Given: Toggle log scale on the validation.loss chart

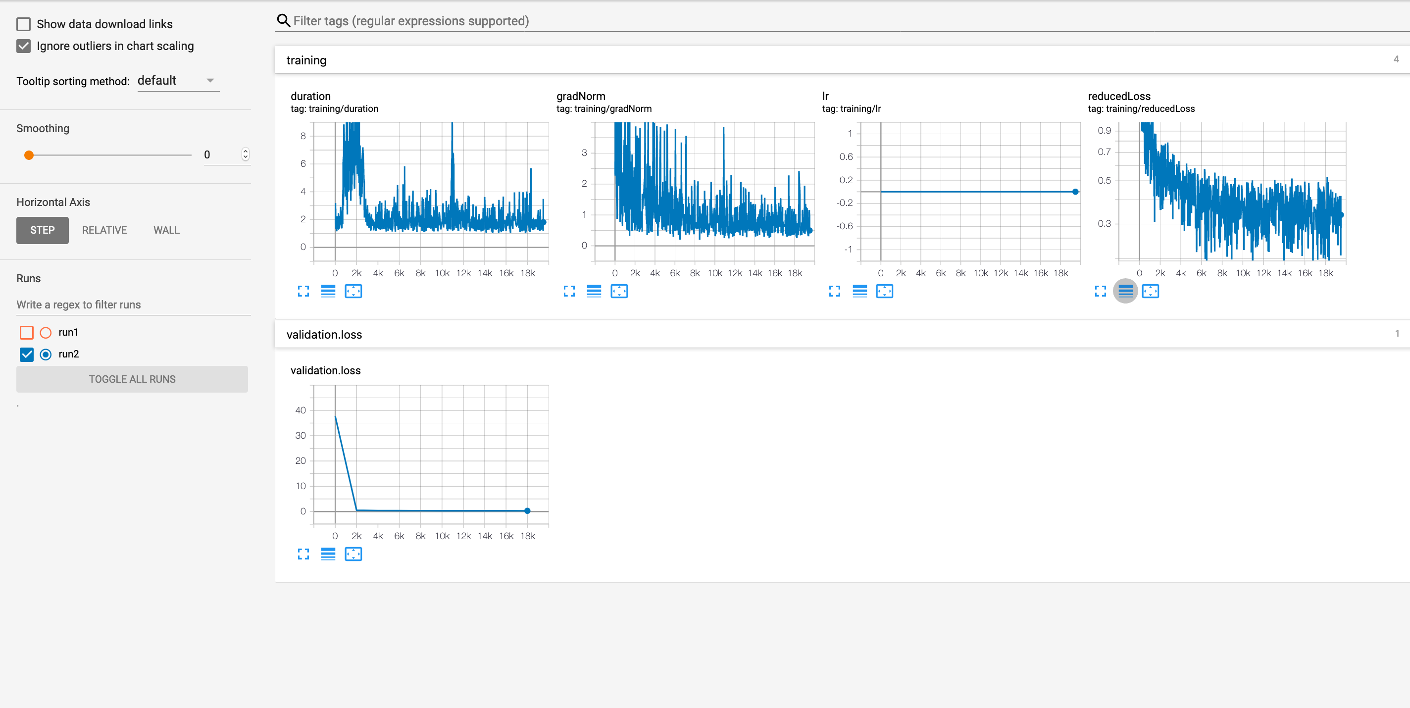Looking at the screenshot, I should pos(328,554).
